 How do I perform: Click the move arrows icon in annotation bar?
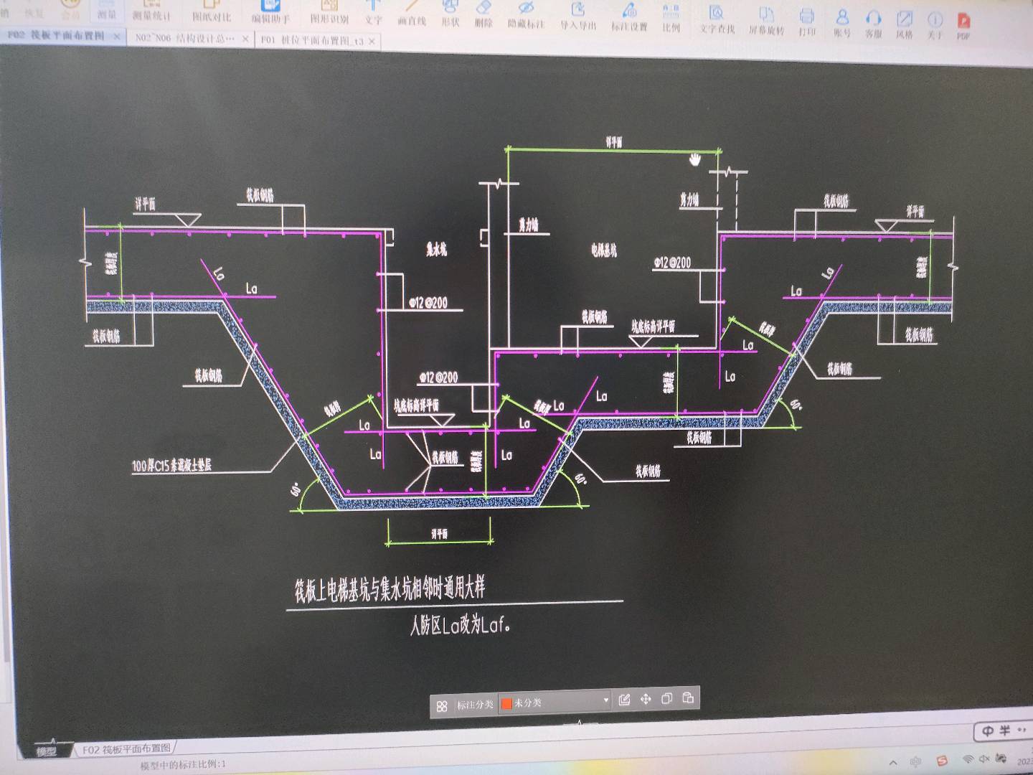pos(646,699)
